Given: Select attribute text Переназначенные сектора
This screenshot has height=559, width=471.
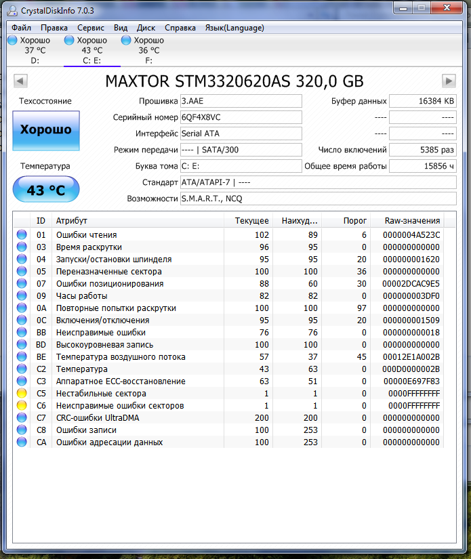Looking at the screenshot, I should point(108,272).
